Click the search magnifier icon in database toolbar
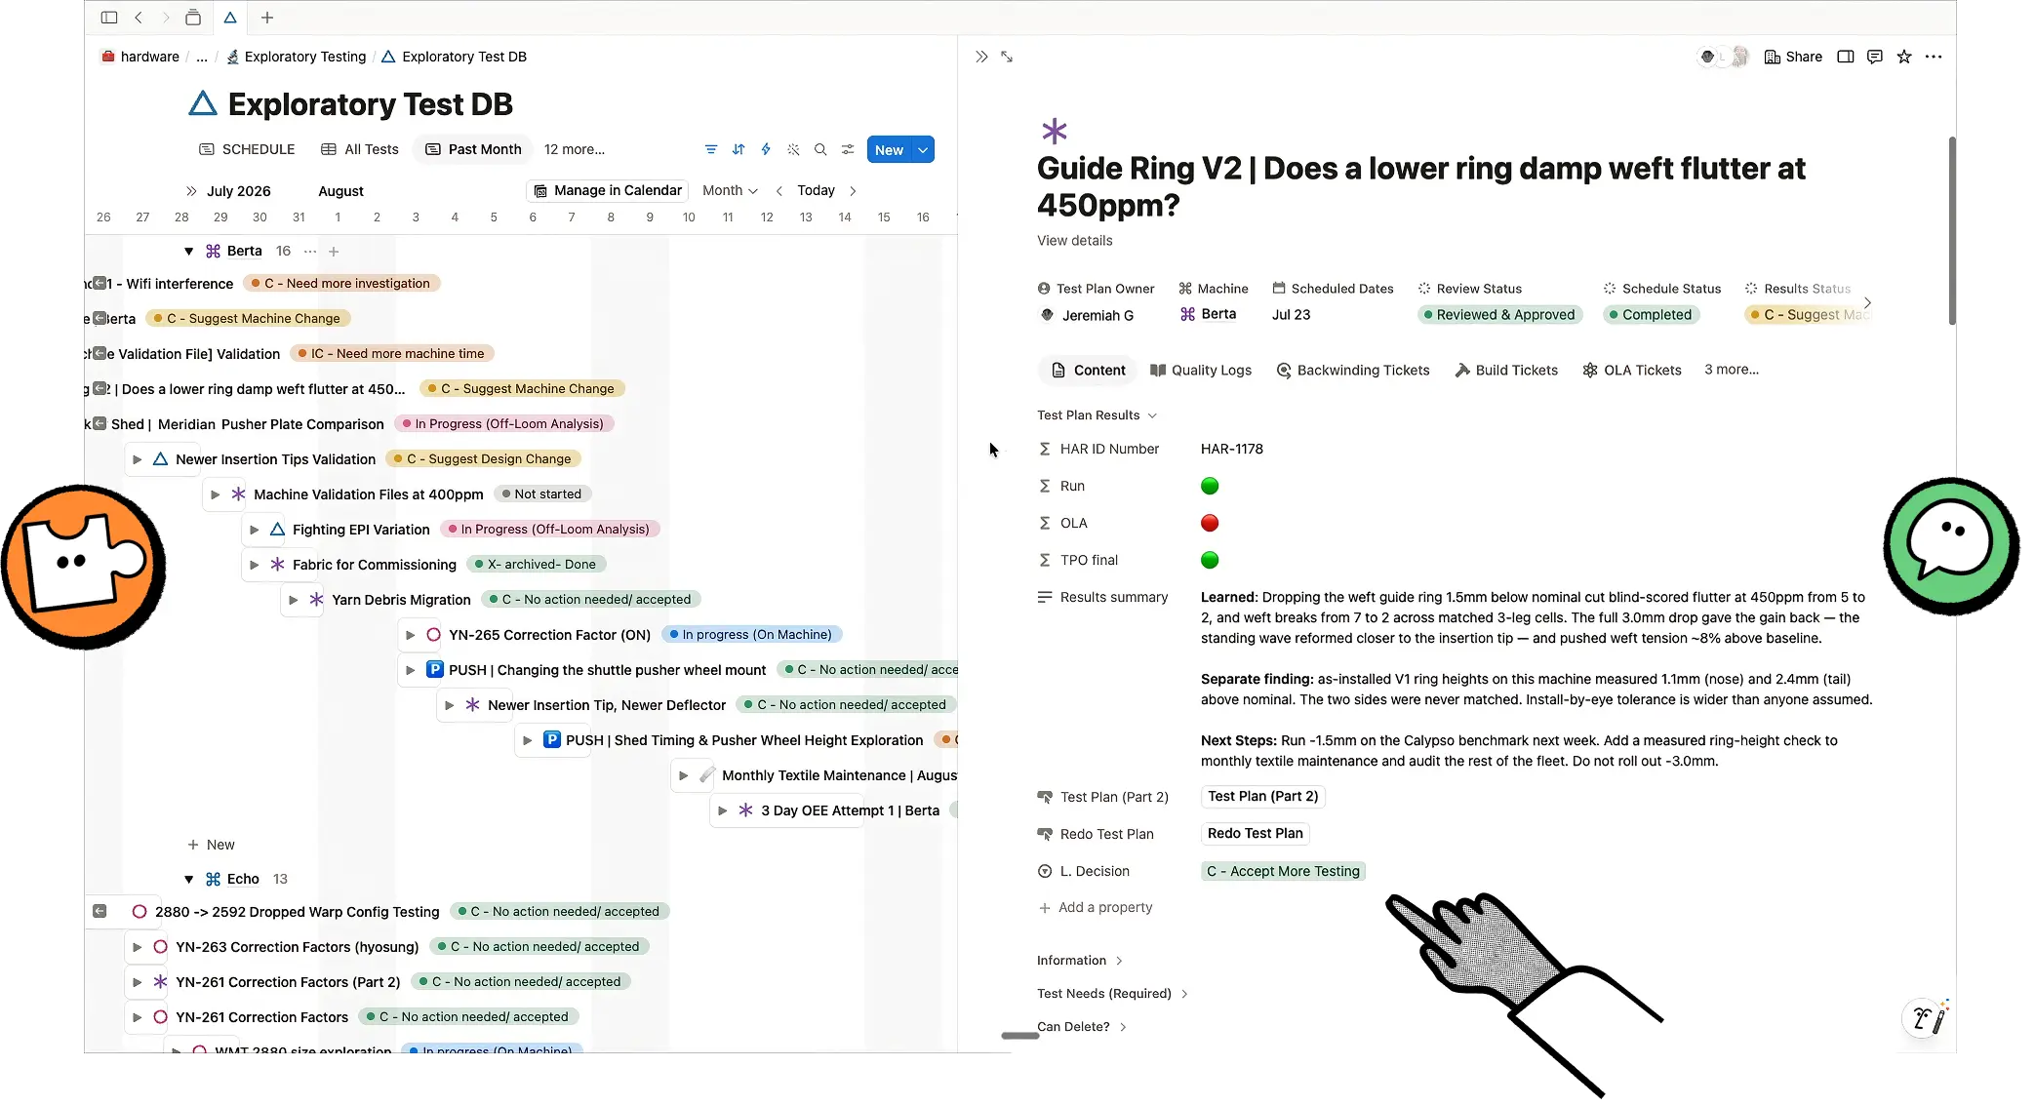Image resolution: width=2035 pixels, height=1106 pixels. [820, 149]
